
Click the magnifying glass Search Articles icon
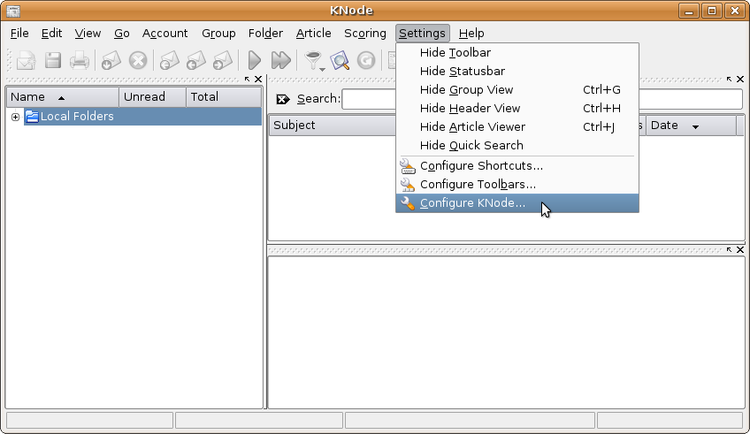coord(340,61)
